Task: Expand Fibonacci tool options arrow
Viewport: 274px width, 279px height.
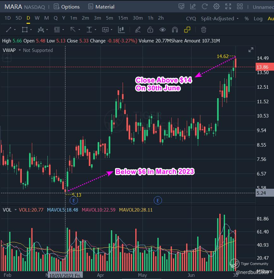Action: [x=63, y=30]
